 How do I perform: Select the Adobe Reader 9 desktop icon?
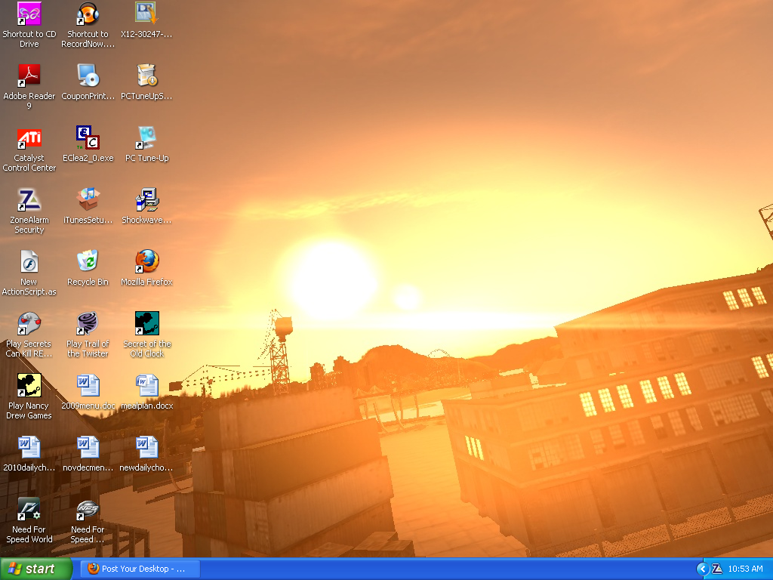click(29, 76)
